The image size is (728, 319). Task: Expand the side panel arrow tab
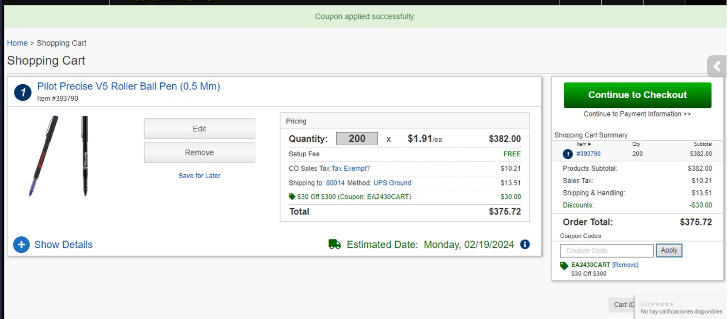click(717, 66)
